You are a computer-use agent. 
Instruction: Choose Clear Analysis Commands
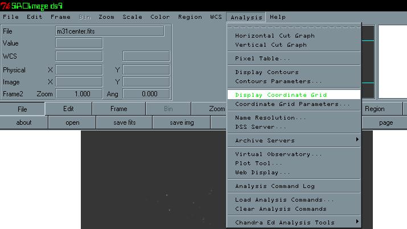294,208
